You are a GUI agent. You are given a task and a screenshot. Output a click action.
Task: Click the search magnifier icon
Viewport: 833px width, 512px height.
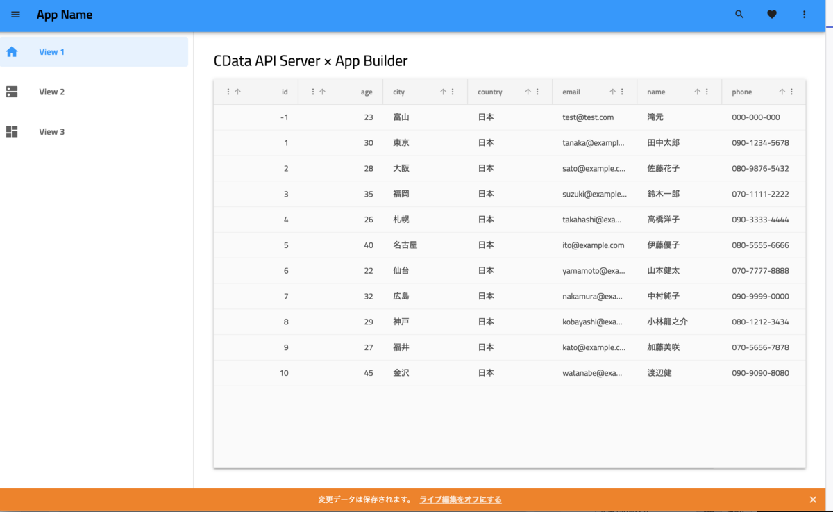pyautogui.click(x=739, y=15)
